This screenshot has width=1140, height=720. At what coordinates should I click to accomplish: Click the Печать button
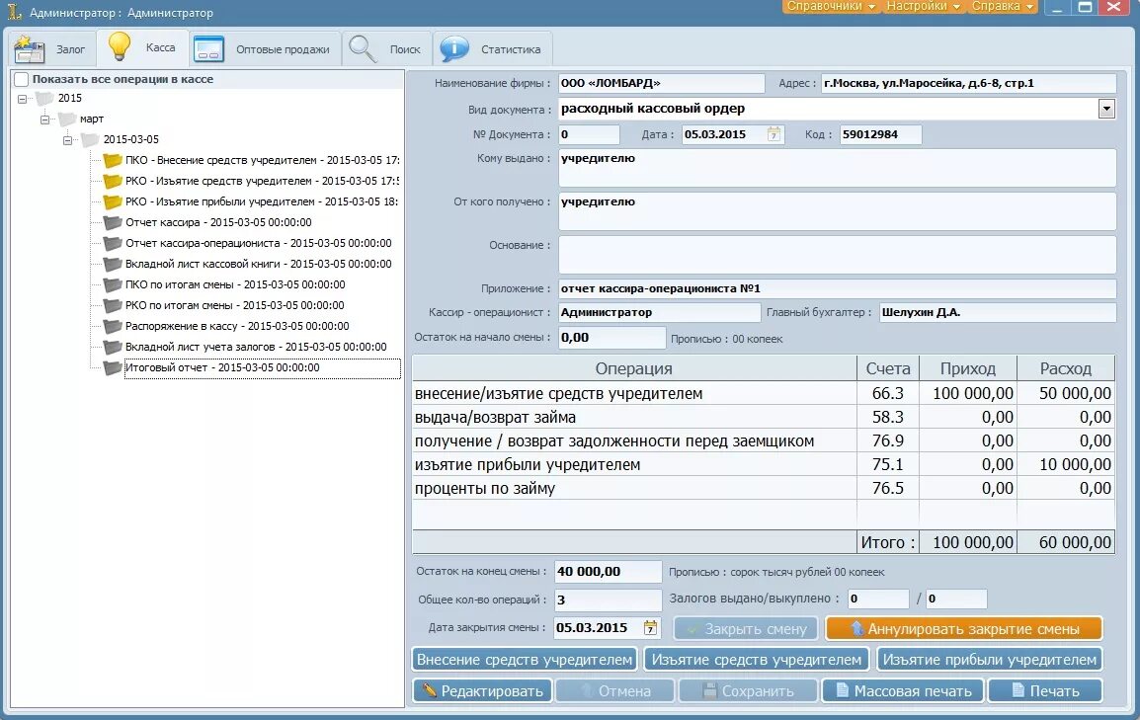[1045, 691]
